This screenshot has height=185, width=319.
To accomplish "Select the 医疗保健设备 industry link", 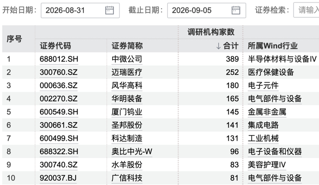I will click(x=271, y=72).
